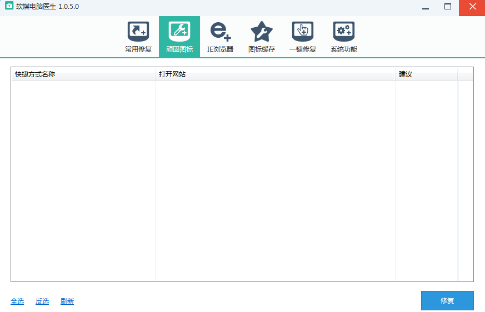Minimize the 软媒电脑医生 window
This screenshot has height=312, width=485.
426,7
